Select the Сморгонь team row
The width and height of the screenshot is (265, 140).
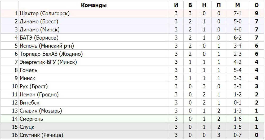(132, 119)
